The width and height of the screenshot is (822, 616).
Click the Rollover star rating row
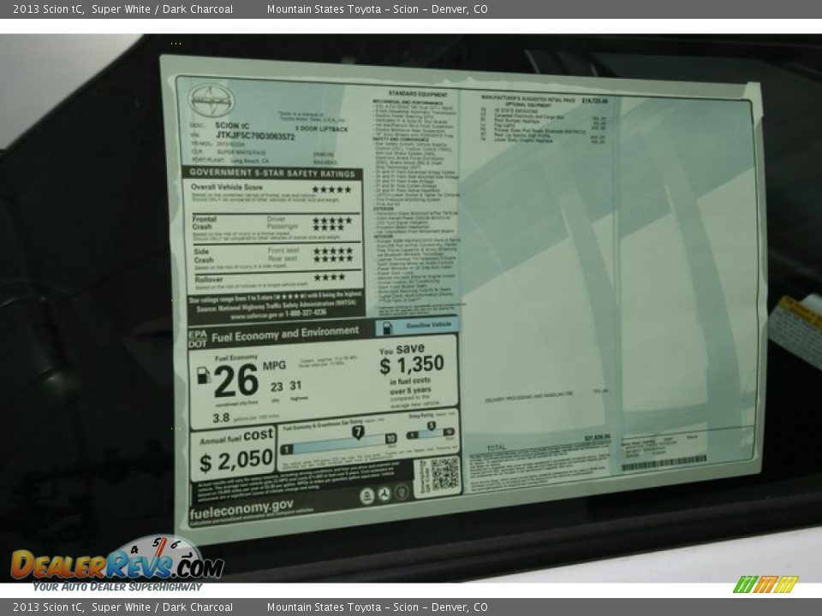(330, 277)
